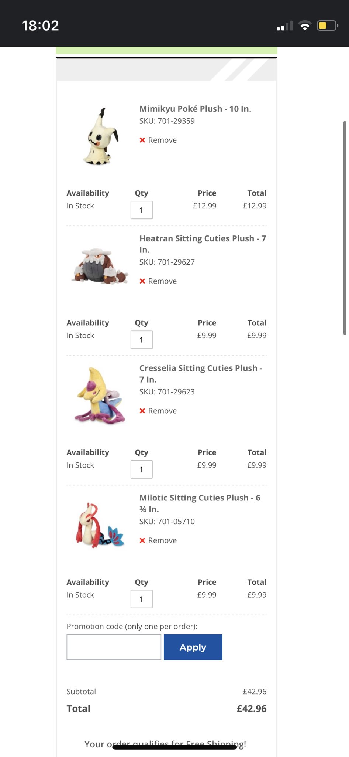This screenshot has height=757, width=349.
Task: Focus the promotion code text box
Action: point(114,647)
